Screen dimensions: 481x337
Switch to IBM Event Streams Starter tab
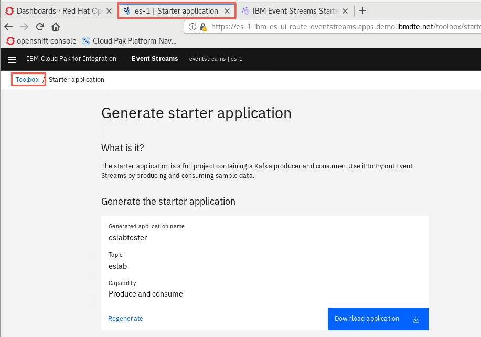pyautogui.click(x=291, y=11)
